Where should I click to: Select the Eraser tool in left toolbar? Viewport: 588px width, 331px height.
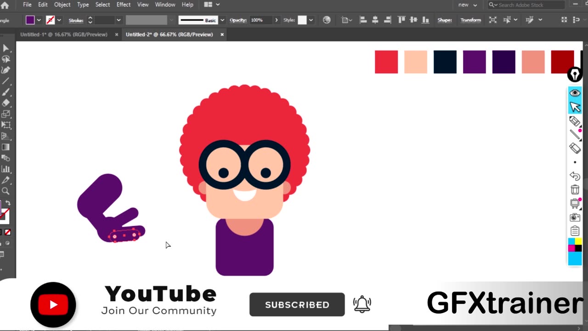(x=6, y=103)
